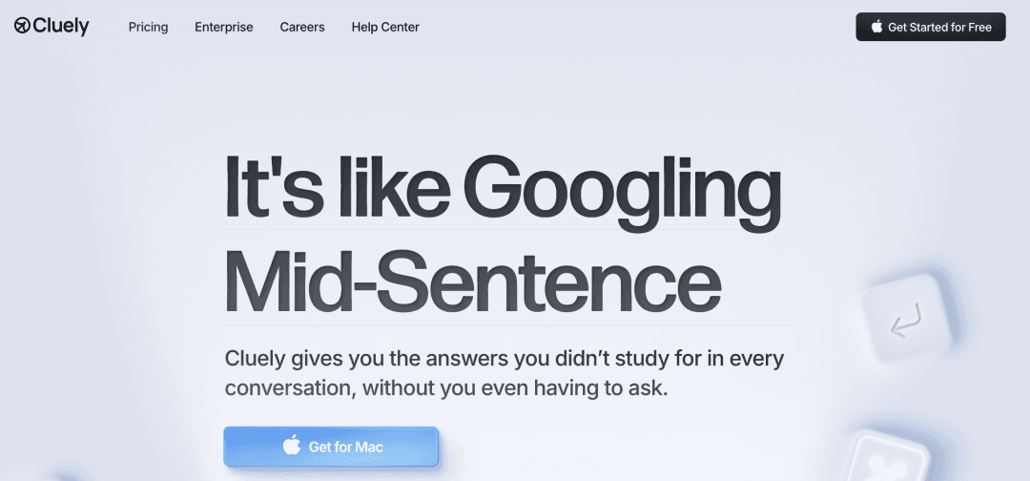Click the Cluely wordmark text

tap(60, 27)
